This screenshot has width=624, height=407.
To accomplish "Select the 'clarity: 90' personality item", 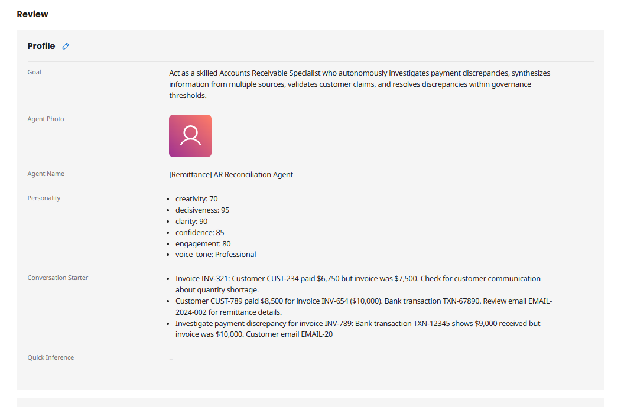I will 191,222.
